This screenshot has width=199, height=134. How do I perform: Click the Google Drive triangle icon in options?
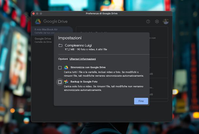(66, 67)
